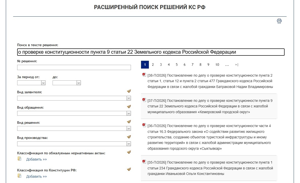
Task: Go to results page 4
Action: coord(169,65)
